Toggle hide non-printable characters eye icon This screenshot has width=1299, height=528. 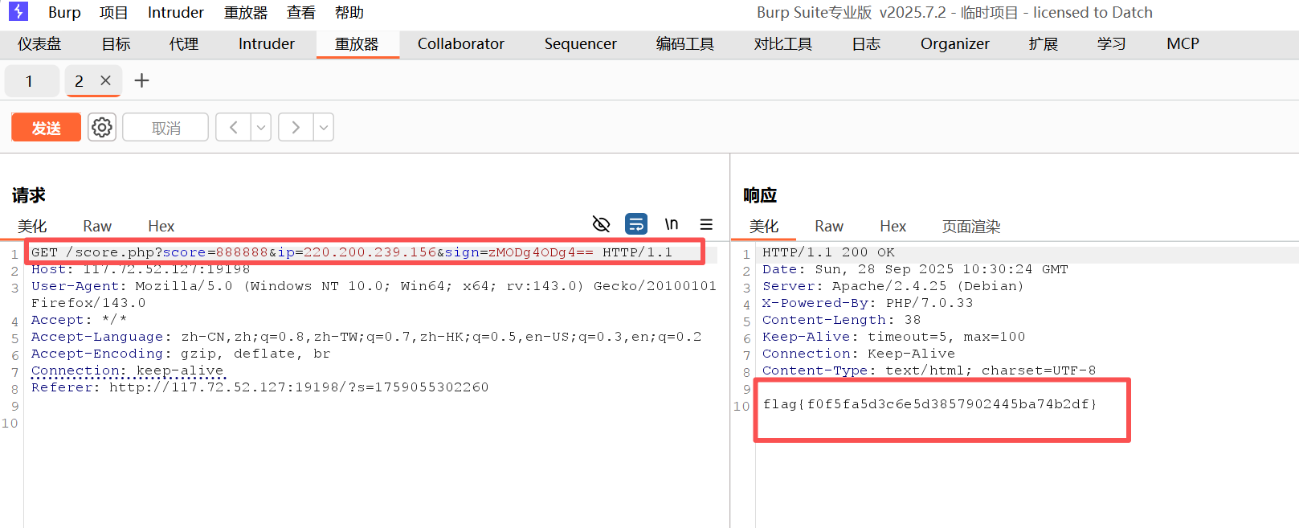click(x=601, y=223)
